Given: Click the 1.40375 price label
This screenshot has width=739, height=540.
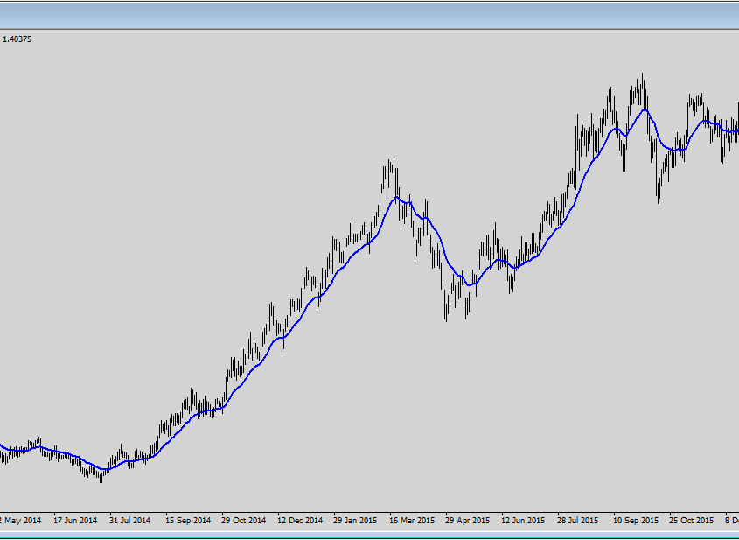Looking at the screenshot, I should coord(17,39).
